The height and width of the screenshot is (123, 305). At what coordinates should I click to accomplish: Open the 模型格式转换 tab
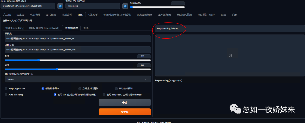[x=184, y=15]
